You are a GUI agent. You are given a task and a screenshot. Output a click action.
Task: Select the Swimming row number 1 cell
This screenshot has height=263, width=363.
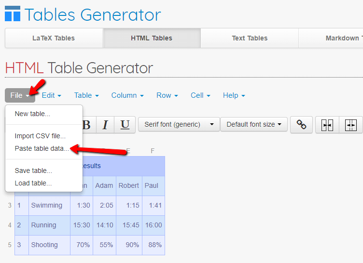click(x=22, y=206)
